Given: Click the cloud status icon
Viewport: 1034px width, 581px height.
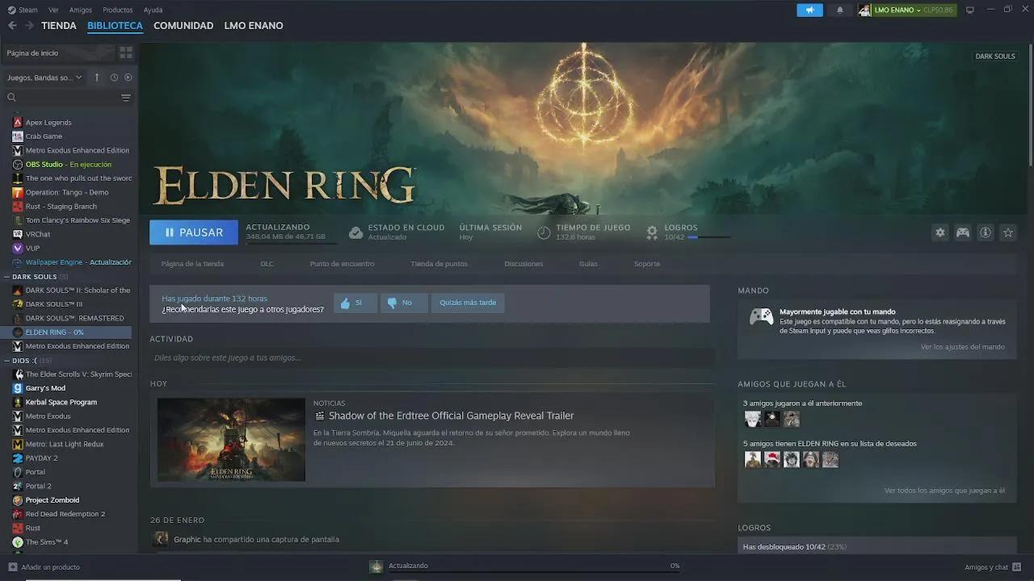Looking at the screenshot, I should (x=355, y=232).
